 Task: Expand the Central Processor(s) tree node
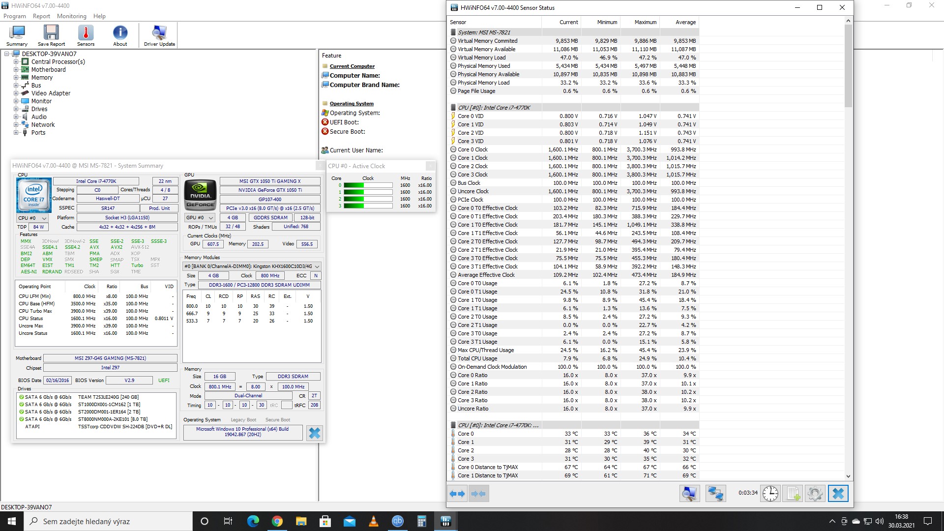click(16, 62)
